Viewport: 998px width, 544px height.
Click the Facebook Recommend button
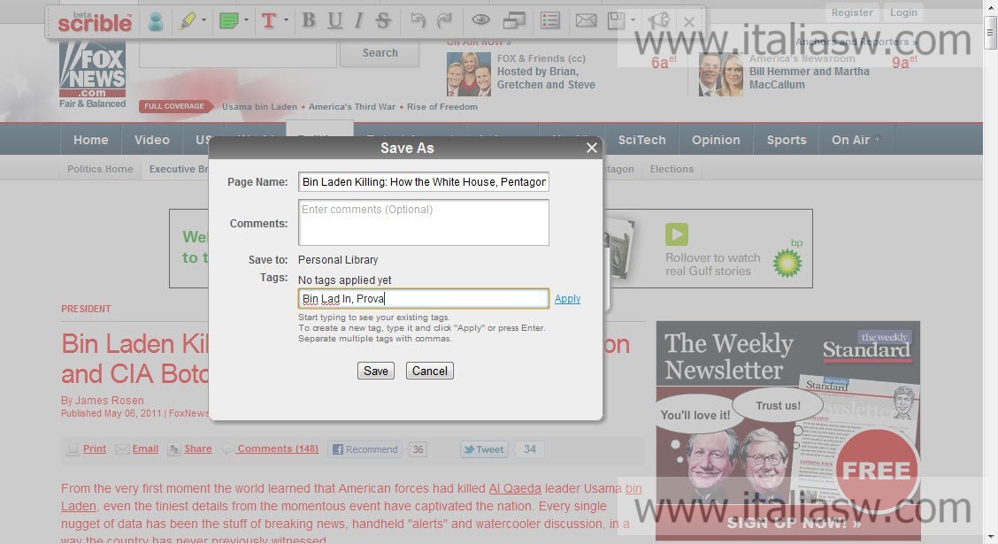tap(365, 449)
